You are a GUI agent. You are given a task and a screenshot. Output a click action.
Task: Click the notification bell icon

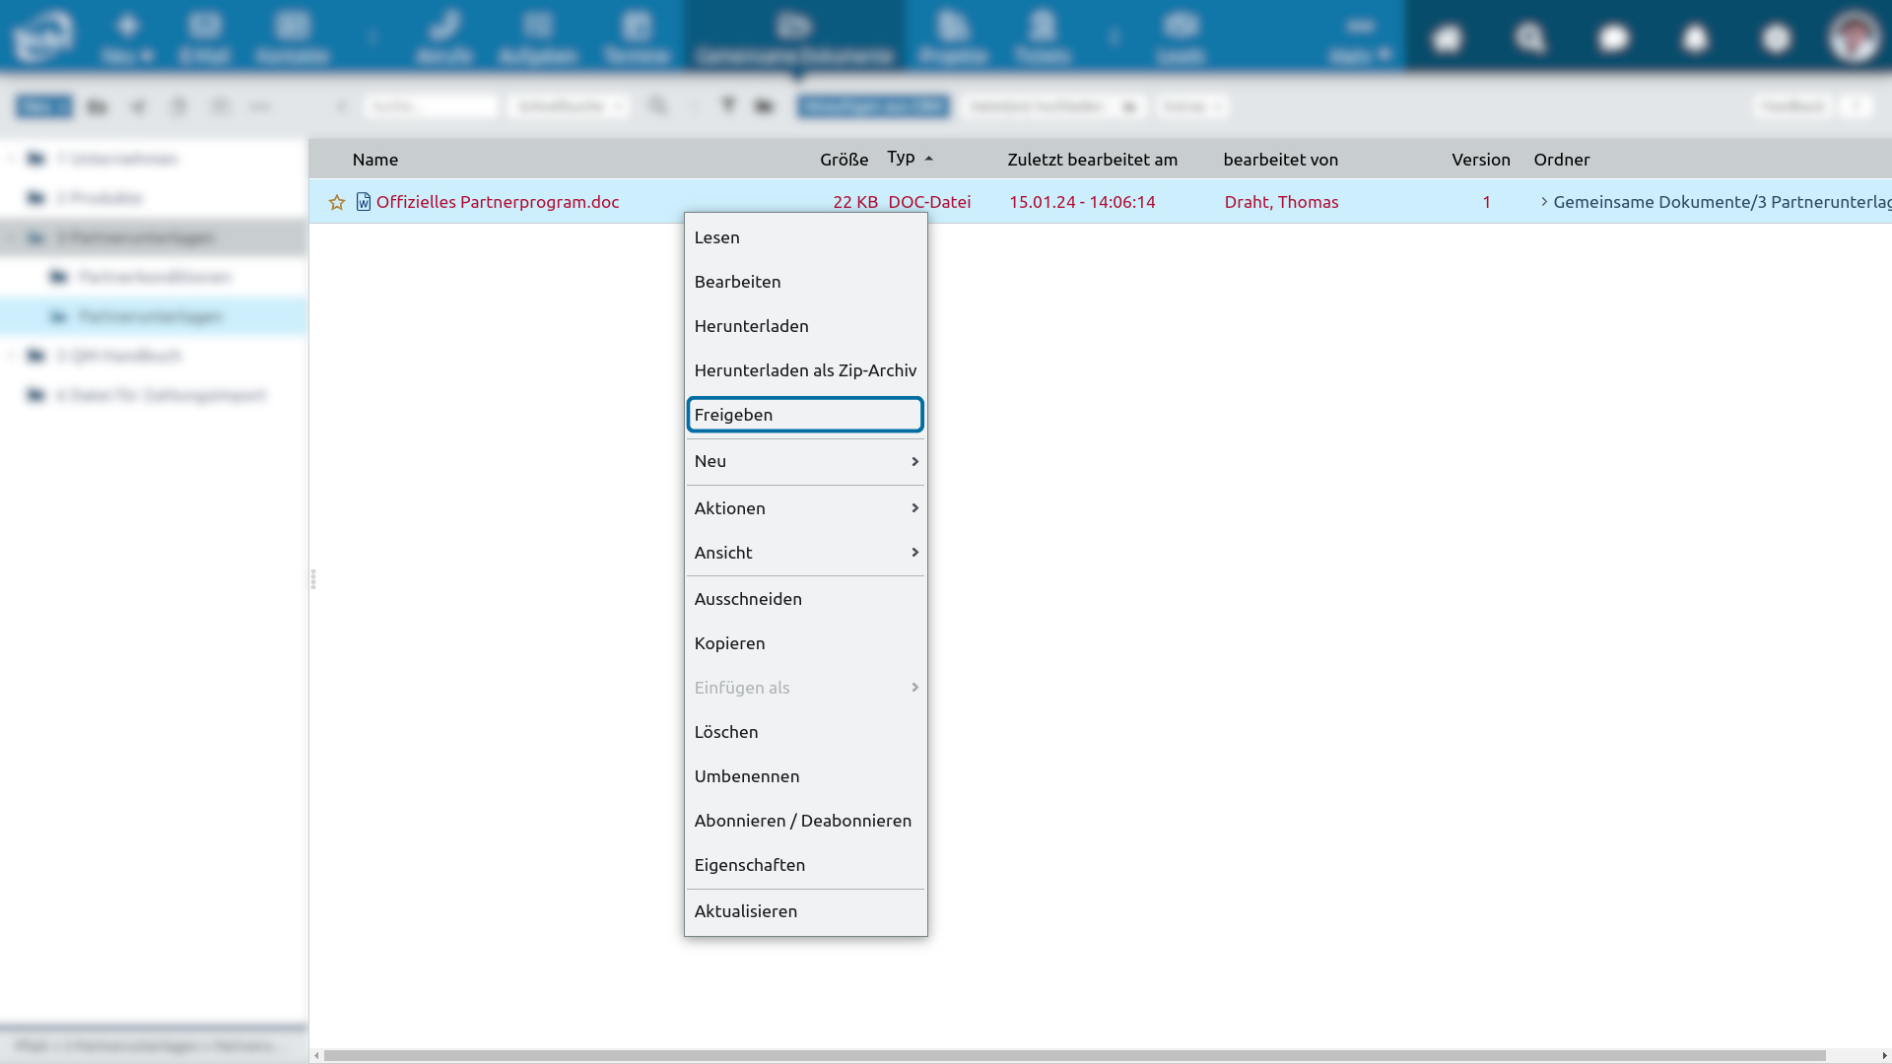[1695, 38]
